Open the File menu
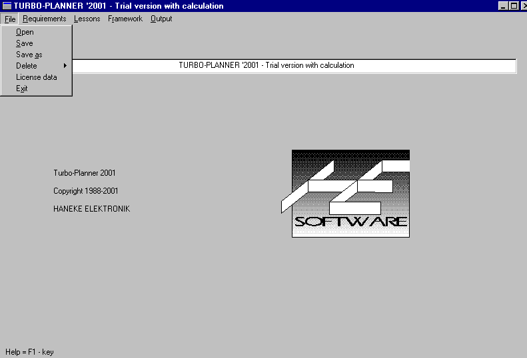 click(x=10, y=19)
